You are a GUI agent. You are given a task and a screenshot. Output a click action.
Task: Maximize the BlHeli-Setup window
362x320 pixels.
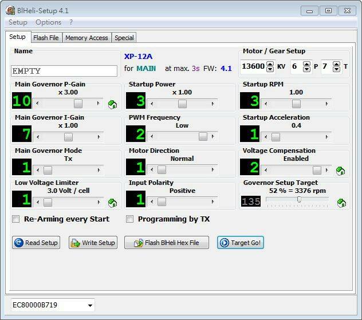pos(328,11)
